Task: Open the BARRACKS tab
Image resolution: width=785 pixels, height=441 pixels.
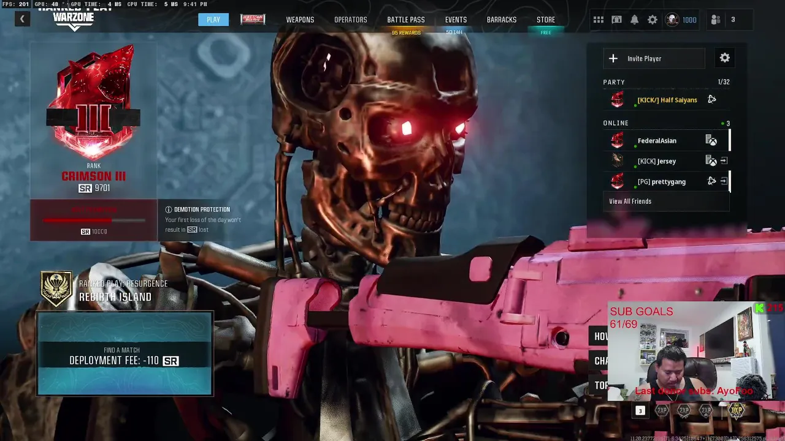Action: [502, 20]
